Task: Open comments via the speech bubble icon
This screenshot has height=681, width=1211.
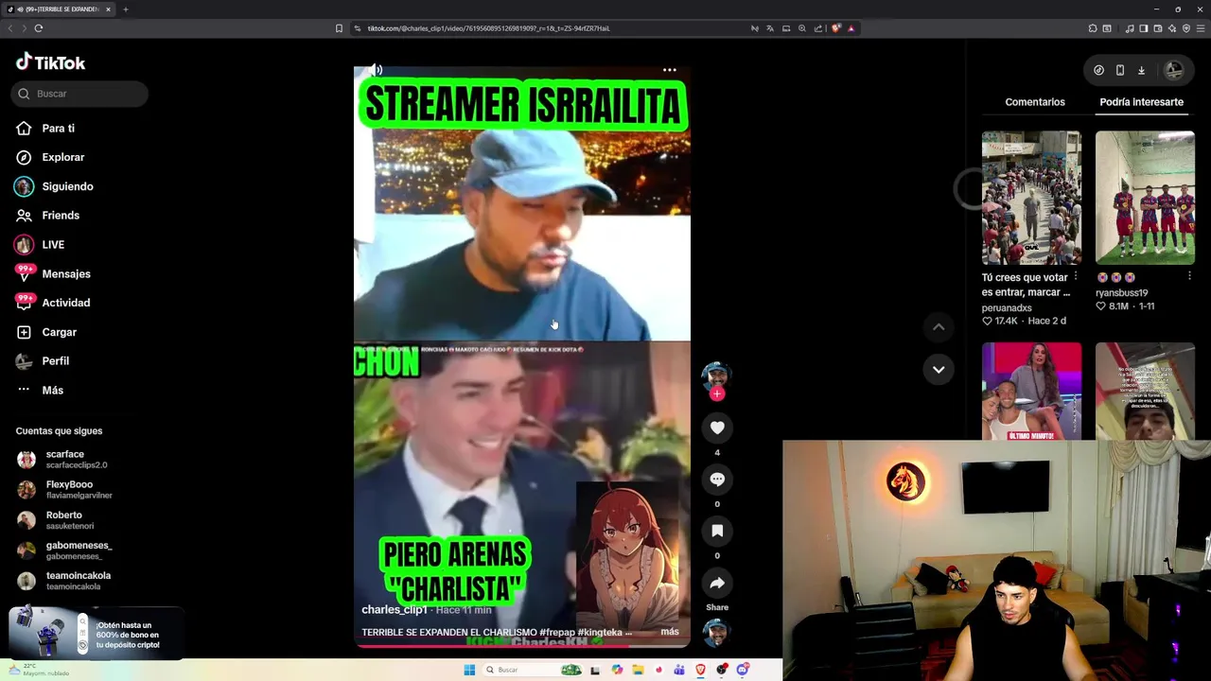Action: (x=717, y=480)
